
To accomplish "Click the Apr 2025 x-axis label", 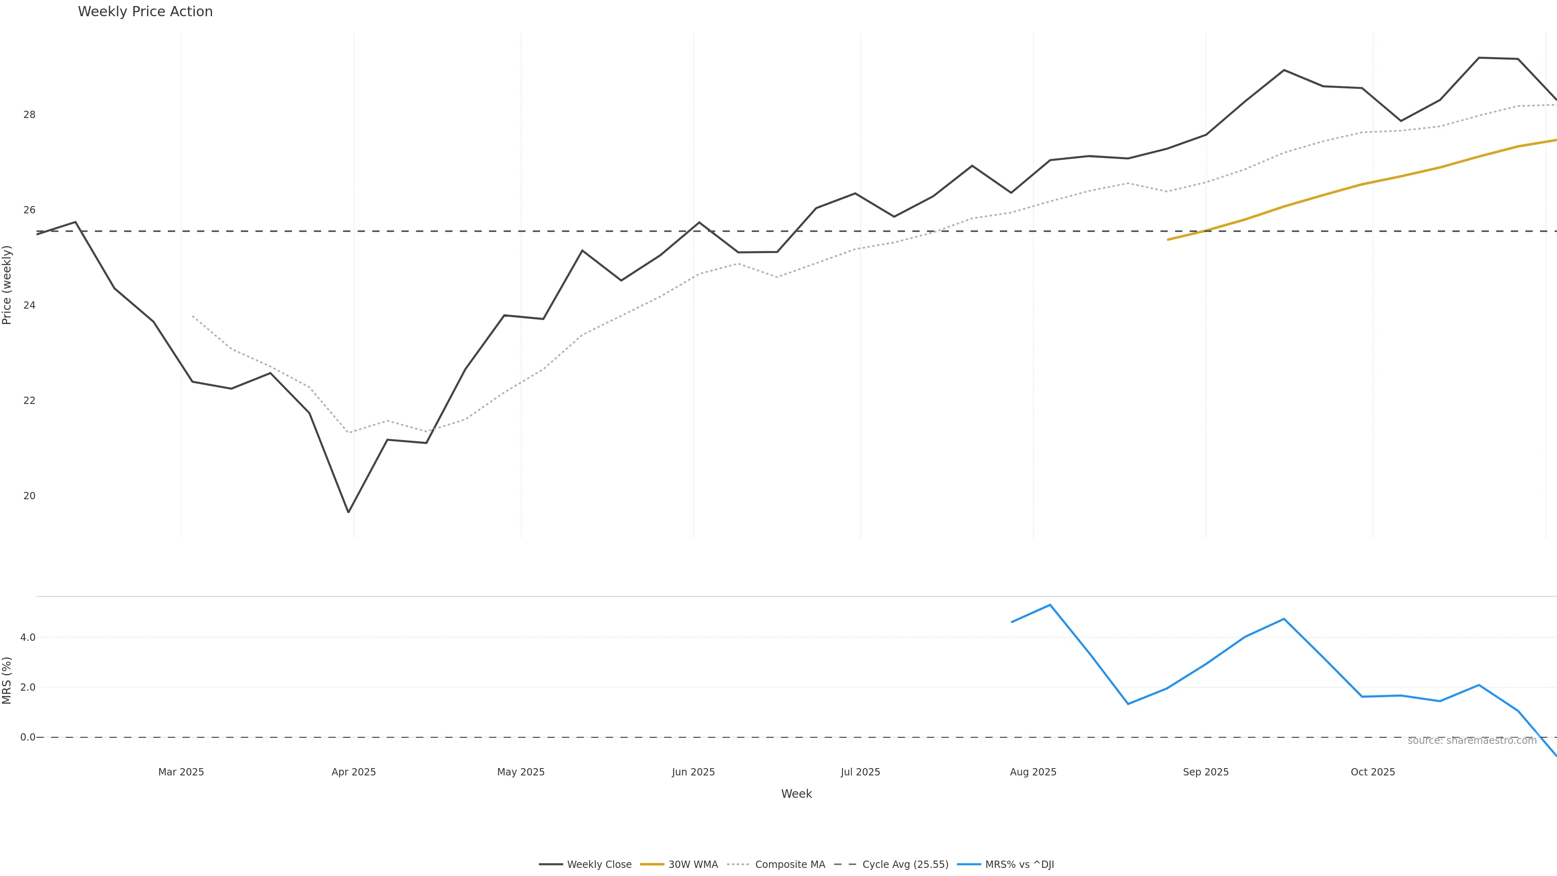I will pos(354,772).
